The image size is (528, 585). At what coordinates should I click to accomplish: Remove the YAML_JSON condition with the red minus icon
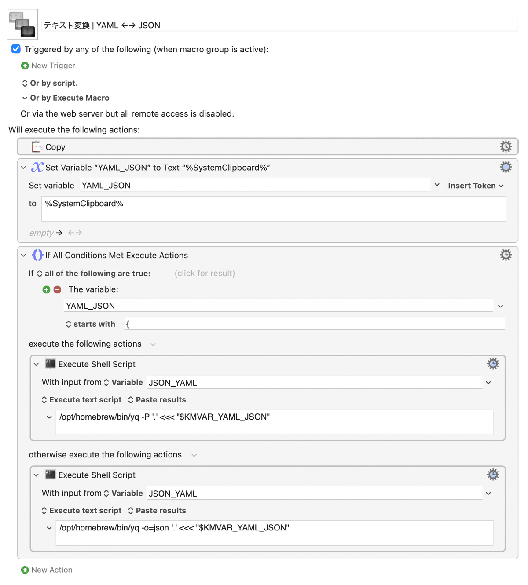pyautogui.click(x=57, y=289)
